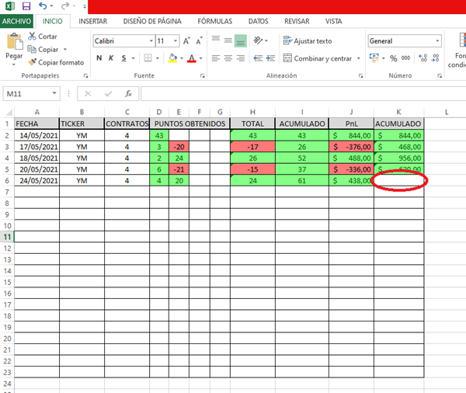Open the Undo history dropdown arrow
The image size is (466, 393).
[51, 6]
